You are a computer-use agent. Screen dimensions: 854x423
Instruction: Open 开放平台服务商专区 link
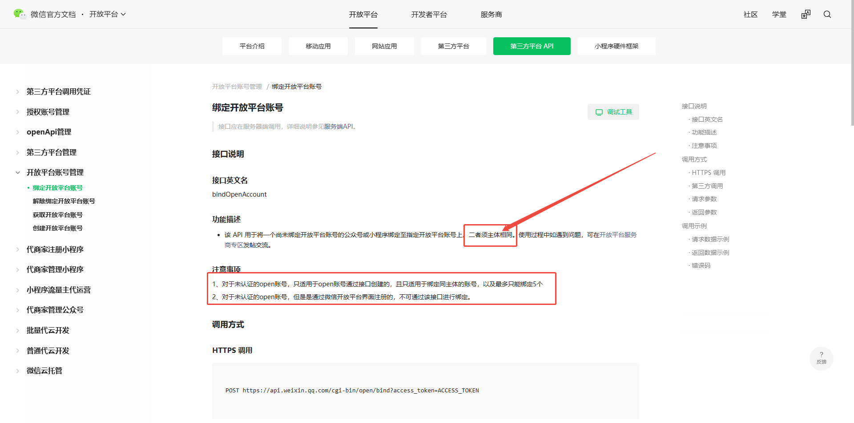(618, 235)
